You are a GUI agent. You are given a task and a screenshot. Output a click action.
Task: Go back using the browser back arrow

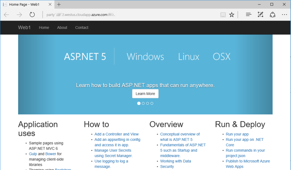7,15
